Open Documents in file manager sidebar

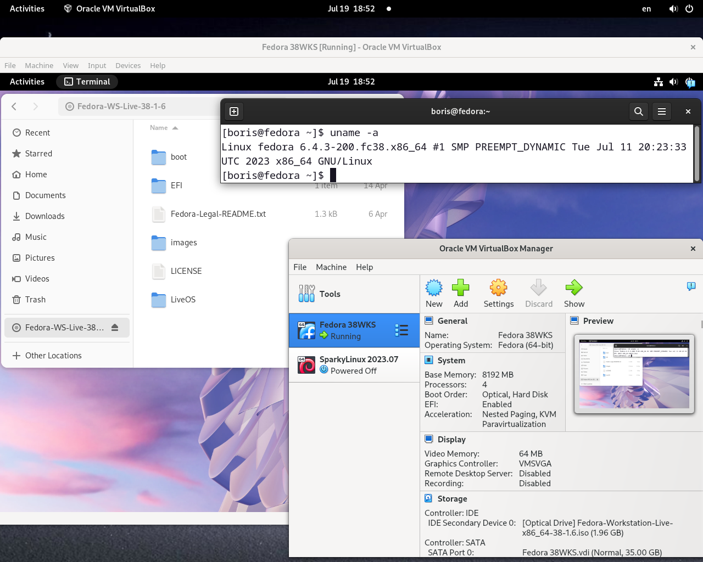[67, 195]
